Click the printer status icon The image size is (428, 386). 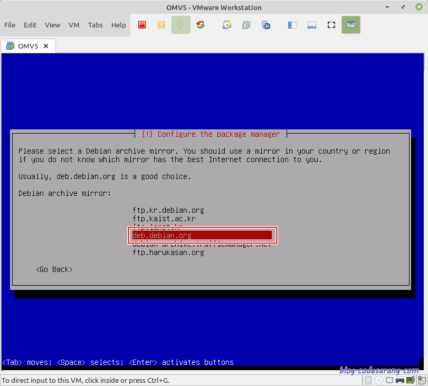click(400, 380)
